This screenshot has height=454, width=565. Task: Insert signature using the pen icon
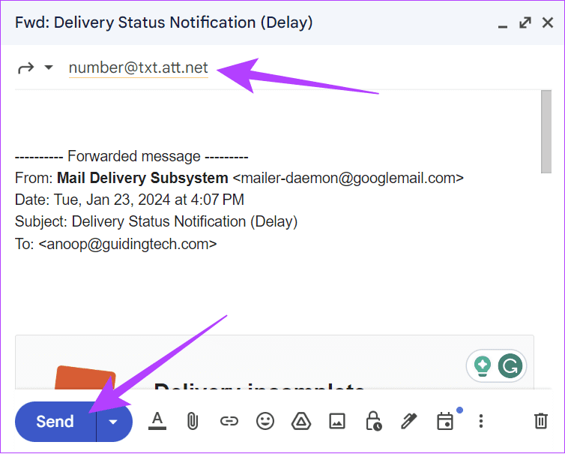[408, 422]
